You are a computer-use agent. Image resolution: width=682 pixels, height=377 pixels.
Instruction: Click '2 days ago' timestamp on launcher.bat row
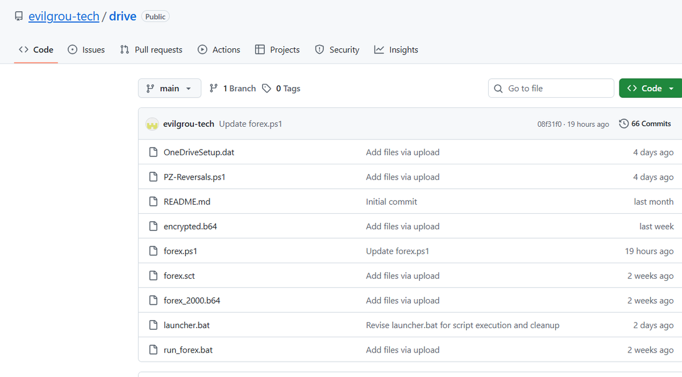(x=654, y=325)
